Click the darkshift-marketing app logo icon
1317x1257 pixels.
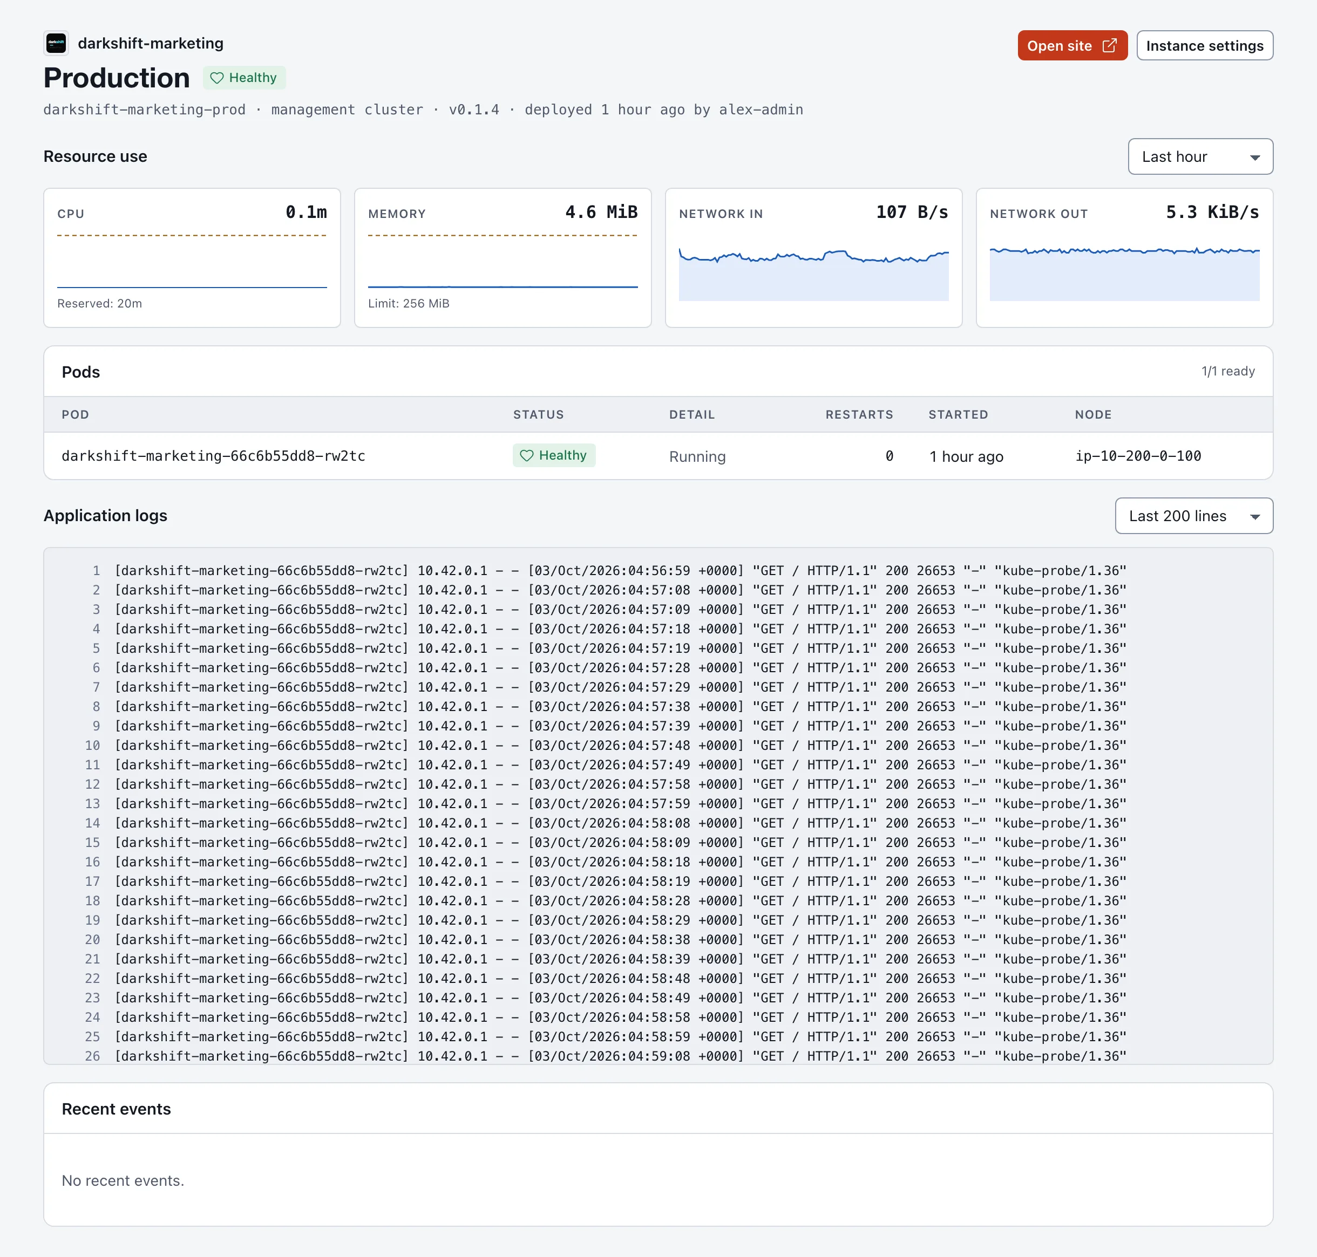coord(56,43)
